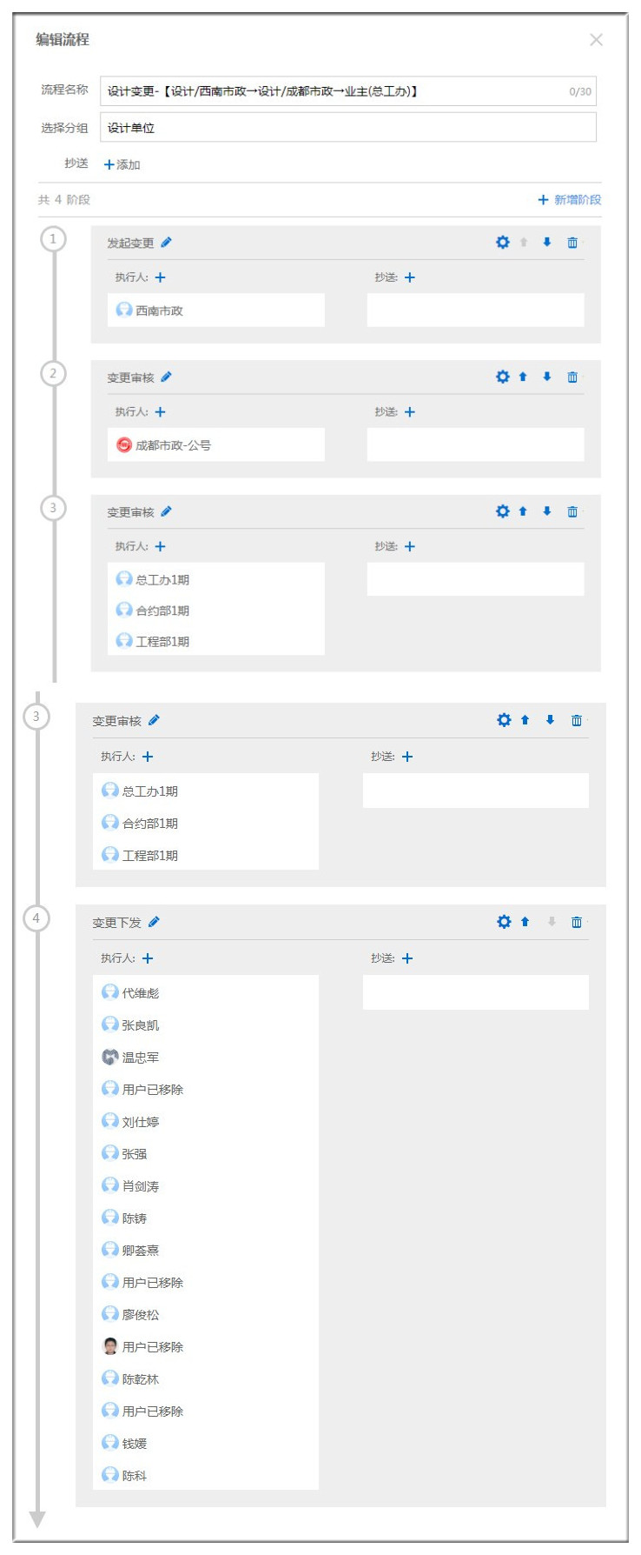This screenshot has width=641, height=1555.
Task: Move stage 2 变更审核 up
Action: point(523,377)
